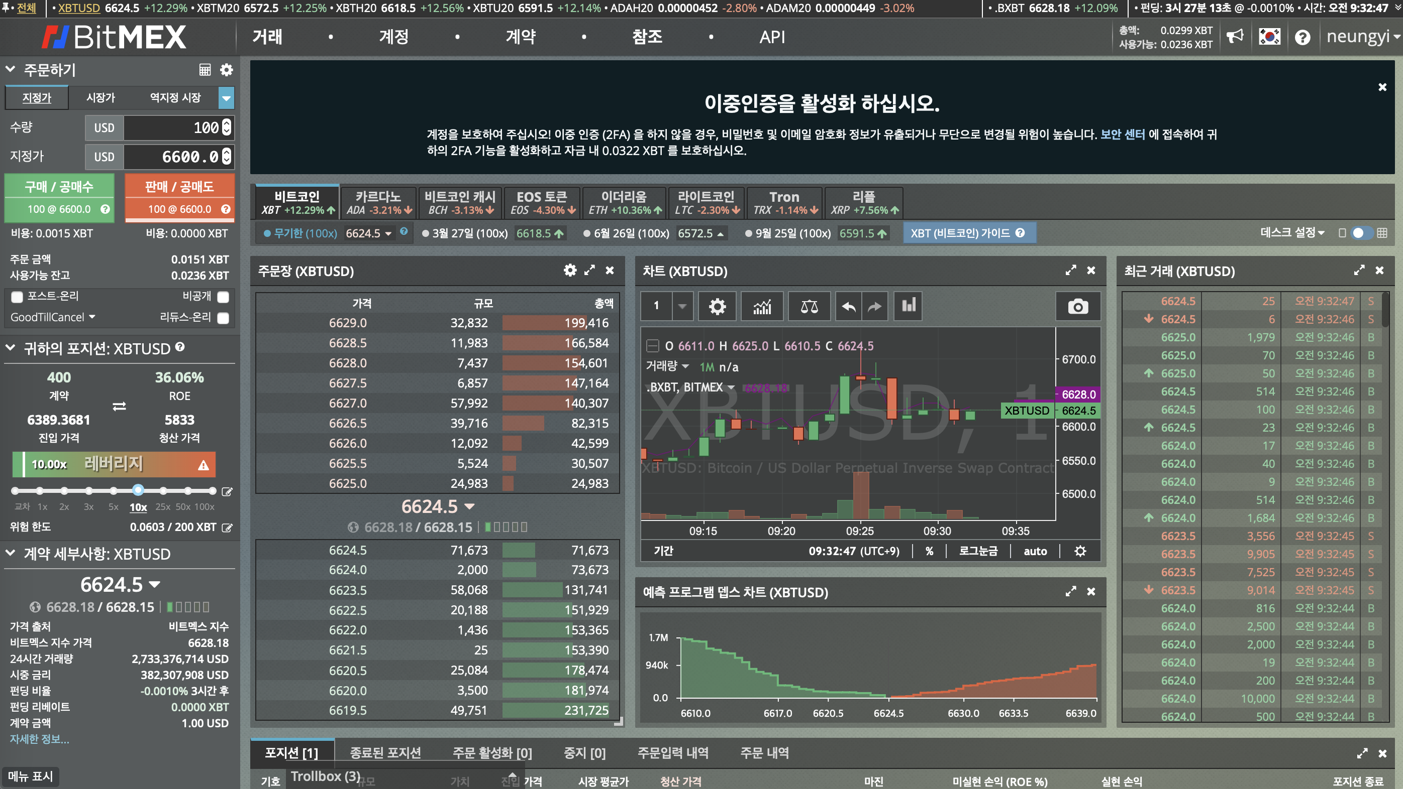
Task: Toggle the desk layout switch
Action: click(x=1361, y=233)
